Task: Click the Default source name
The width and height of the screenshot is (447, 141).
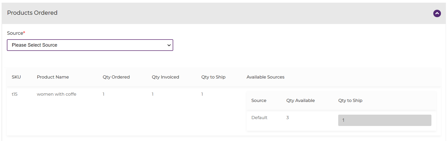Action: point(259,118)
